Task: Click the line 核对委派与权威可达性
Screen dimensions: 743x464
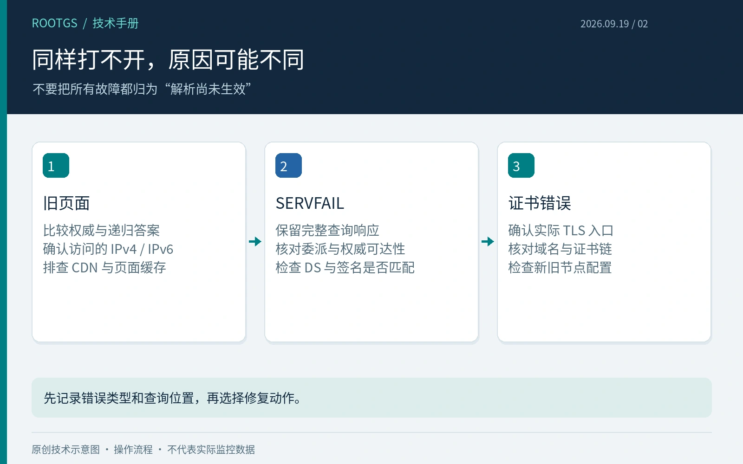Action: [x=340, y=249]
